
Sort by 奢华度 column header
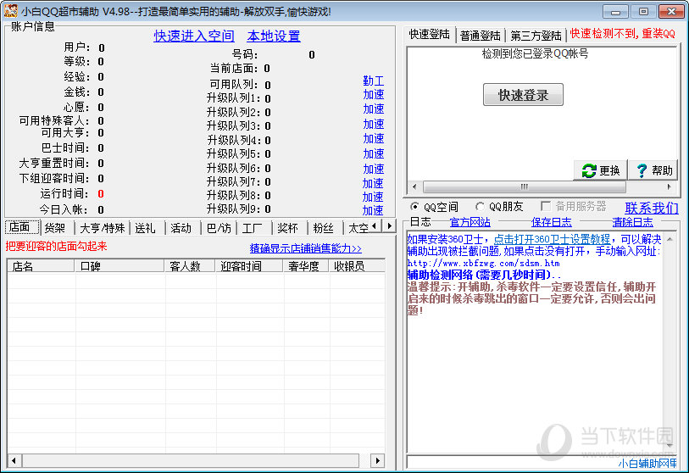tap(306, 265)
